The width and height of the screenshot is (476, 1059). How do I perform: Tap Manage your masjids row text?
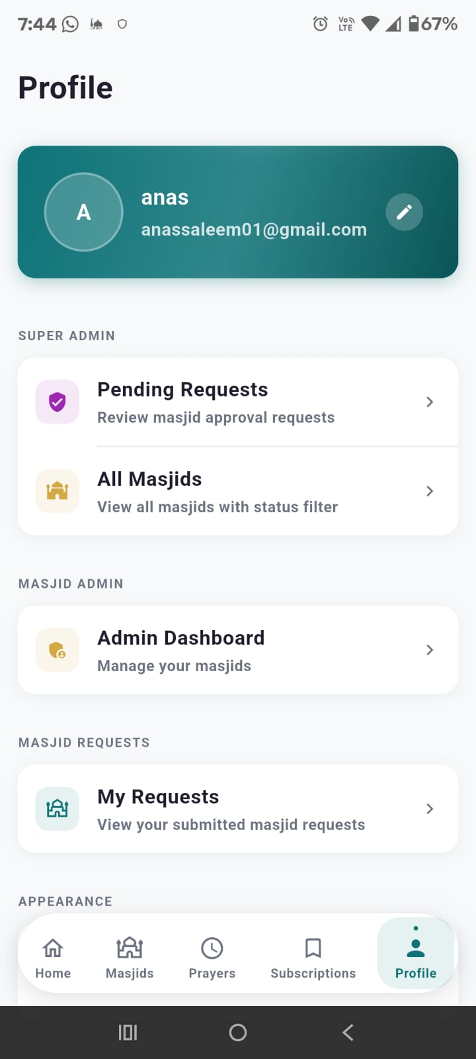coord(174,666)
